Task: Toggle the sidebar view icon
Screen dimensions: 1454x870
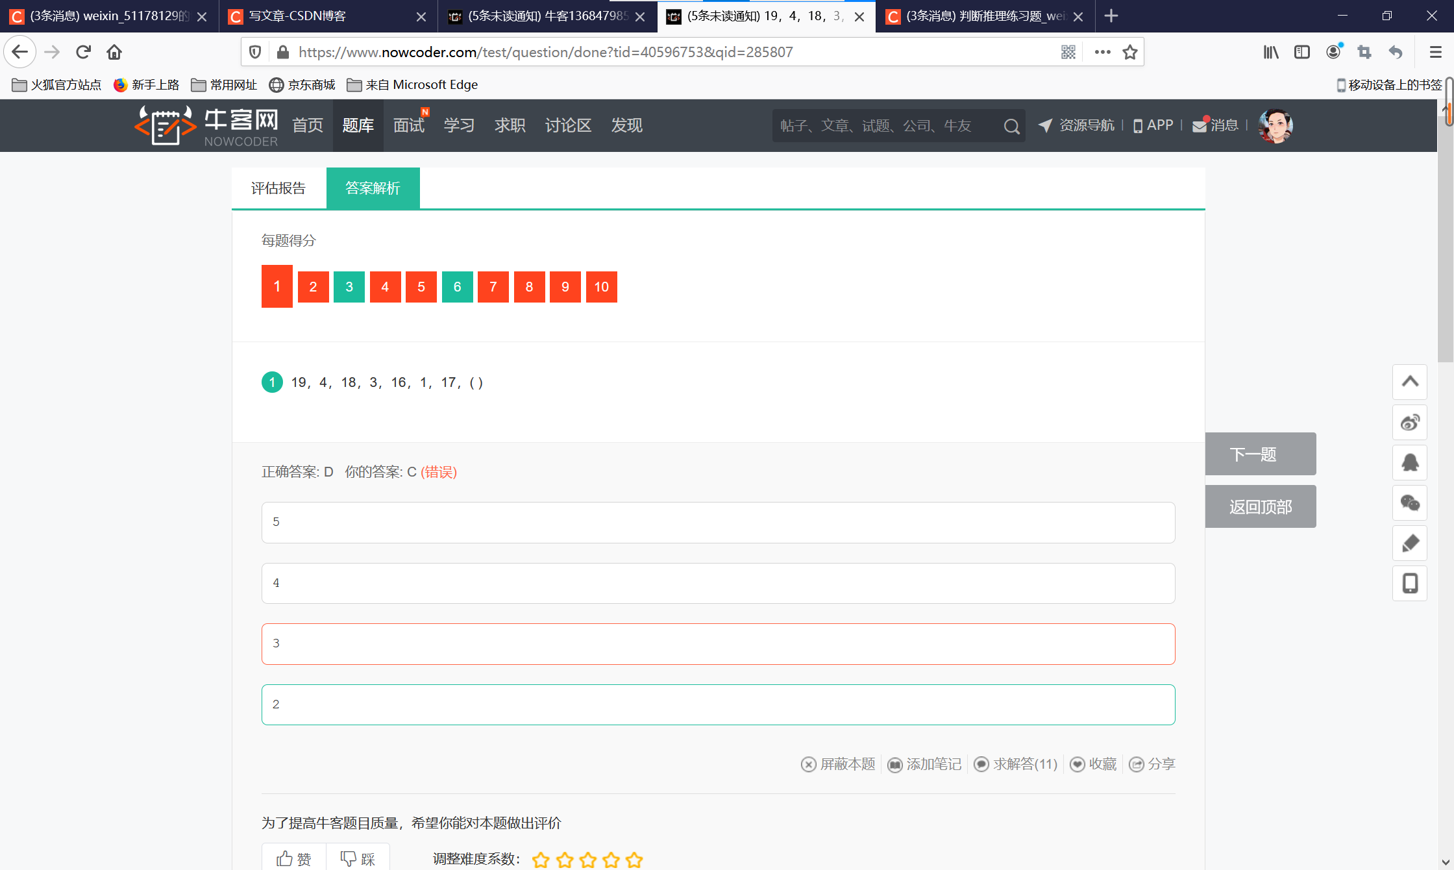Action: click(x=1302, y=52)
